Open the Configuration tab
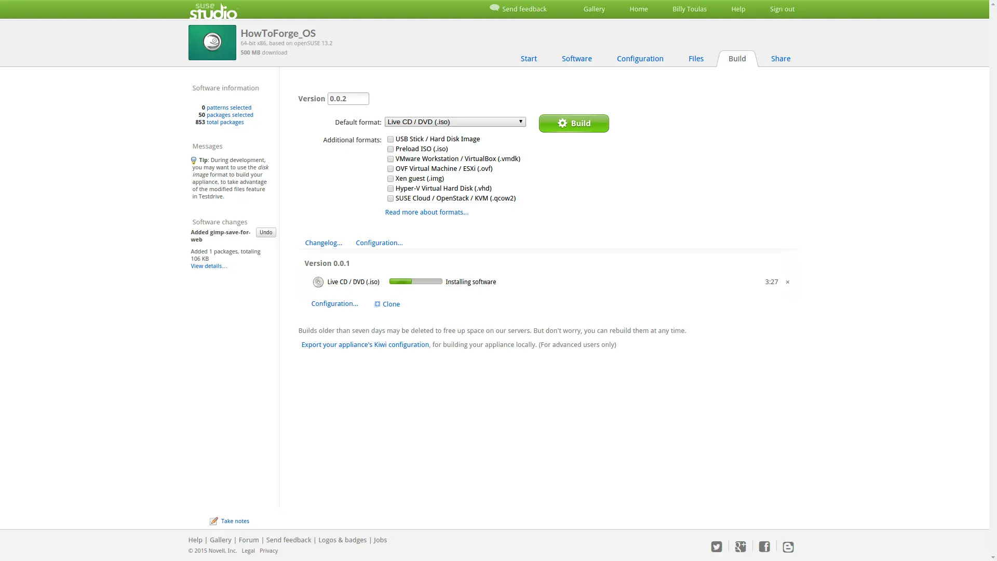The height and width of the screenshot is (561, 997). click(x=640, y=59)
